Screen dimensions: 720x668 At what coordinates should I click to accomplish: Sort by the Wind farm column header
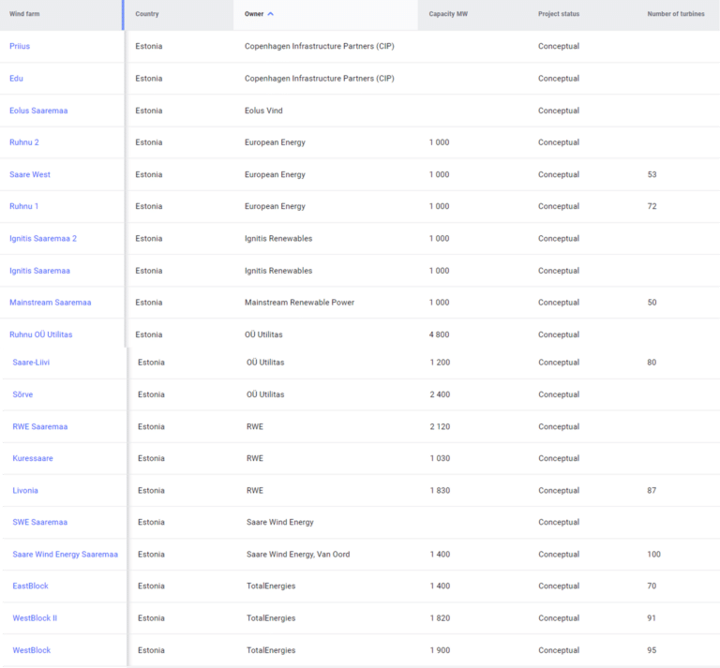click(x=24, y=14)
